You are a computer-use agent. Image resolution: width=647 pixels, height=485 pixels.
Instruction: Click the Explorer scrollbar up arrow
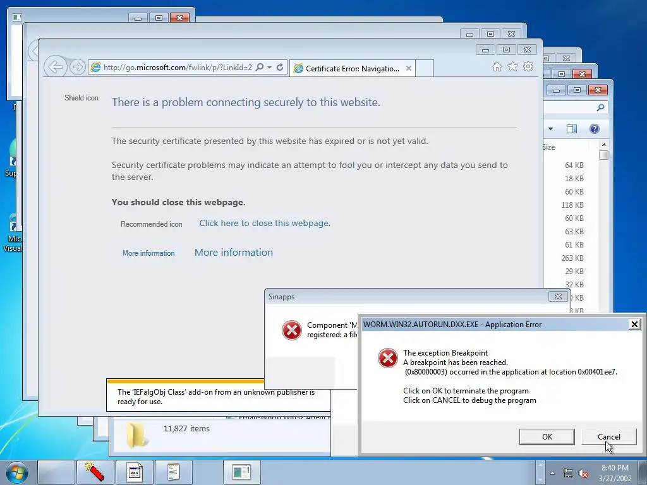click(604, 145)
